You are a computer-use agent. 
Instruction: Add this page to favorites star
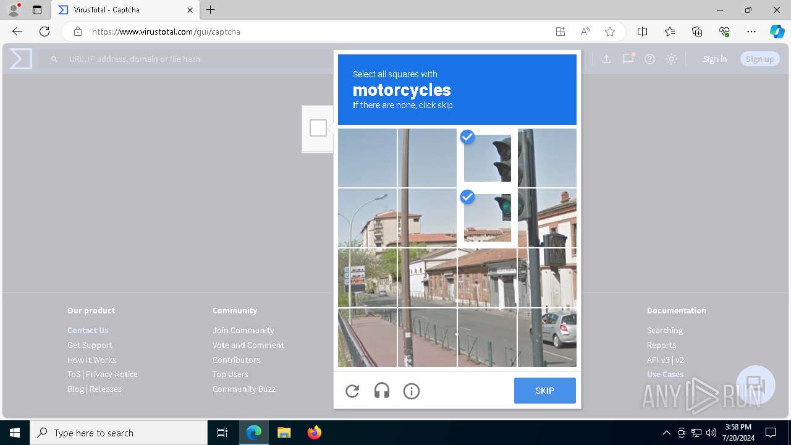coord(610,32)
